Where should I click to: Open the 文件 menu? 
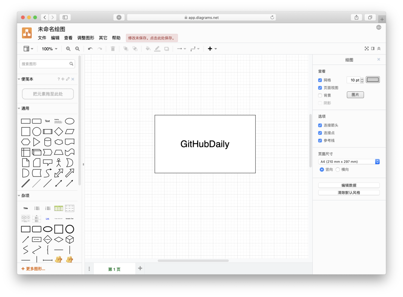42,38
